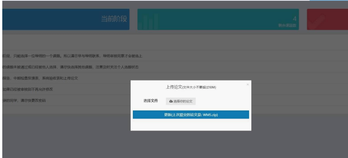Click the number 4 above 剩余课题数
The height and width of the screenshot is (158, 348).
point(295,19)
